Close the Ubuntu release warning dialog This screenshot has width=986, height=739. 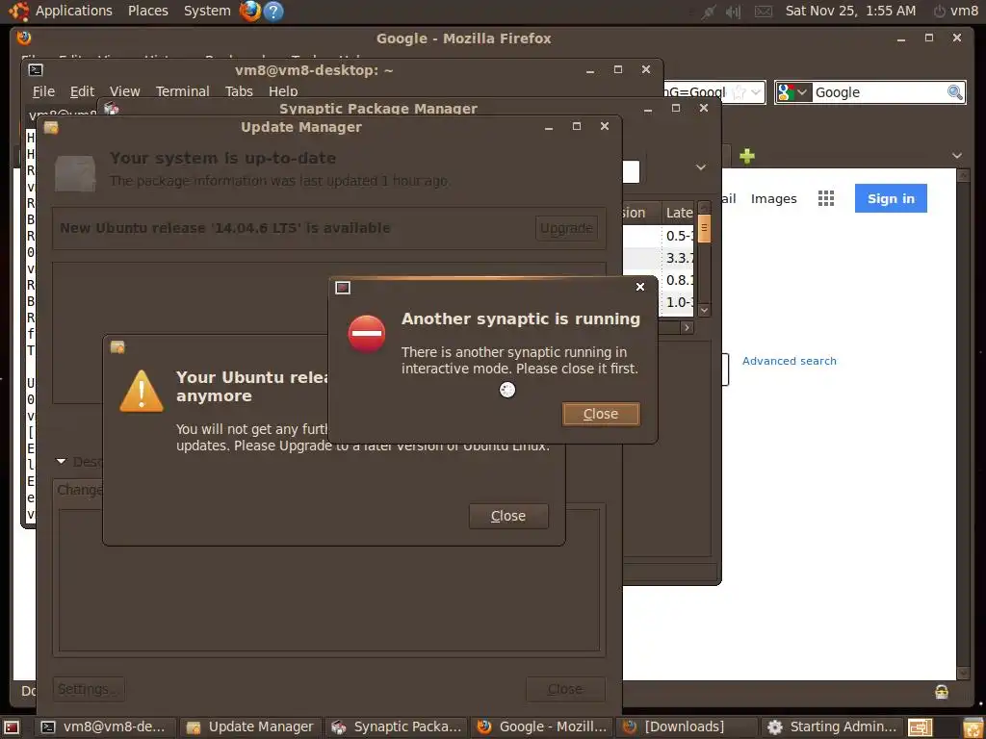[508, 516]
